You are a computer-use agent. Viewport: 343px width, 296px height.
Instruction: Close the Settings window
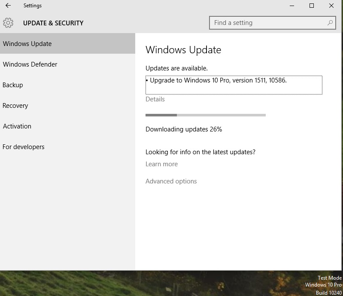[x=331, y=6]
